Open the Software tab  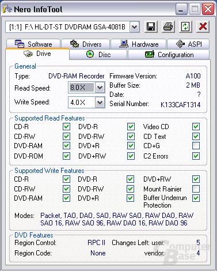coord(33,44)
